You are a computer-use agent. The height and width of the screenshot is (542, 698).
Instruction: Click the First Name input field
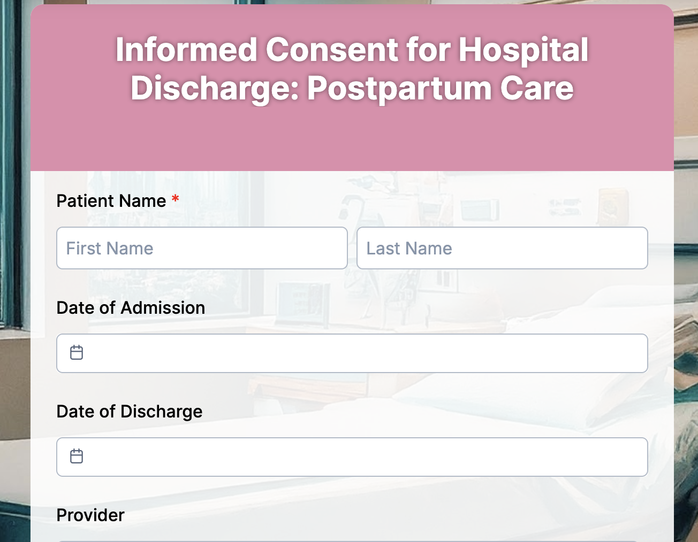point(202,248)
